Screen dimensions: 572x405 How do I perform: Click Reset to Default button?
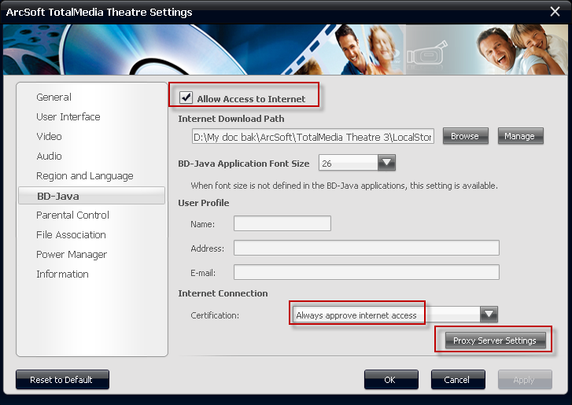(62, 380)
